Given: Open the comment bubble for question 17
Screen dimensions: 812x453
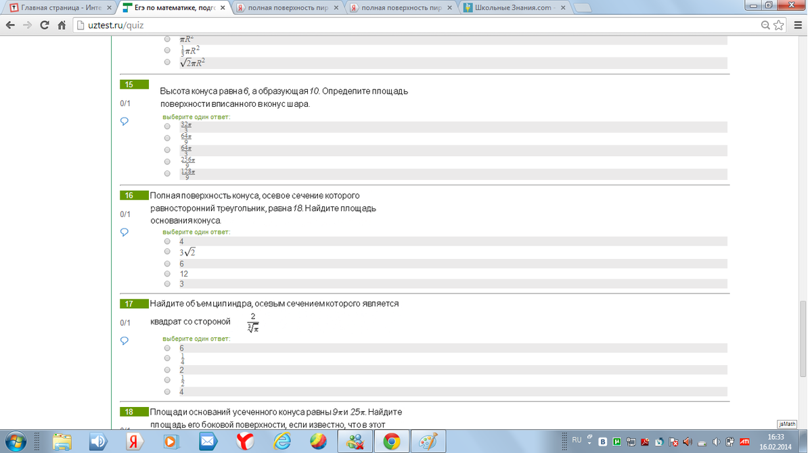Looking at the screenshot, I should pyautogui.click(x=125, y=341).
